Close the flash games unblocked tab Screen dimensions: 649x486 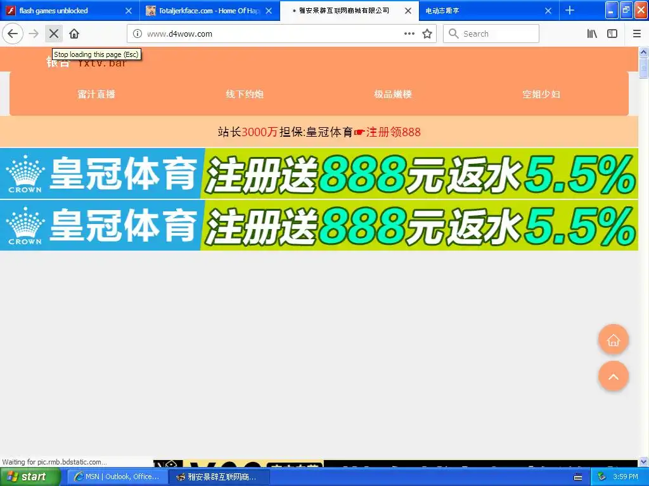[129, 11]
